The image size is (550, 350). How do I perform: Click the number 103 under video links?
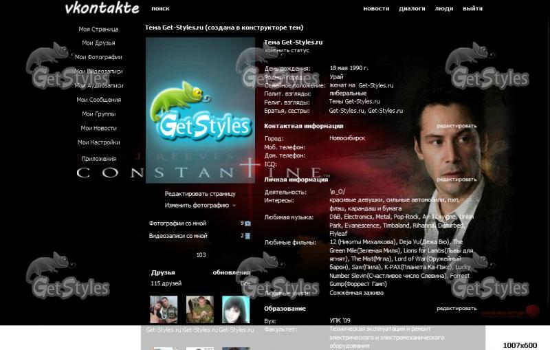[201, 255]
